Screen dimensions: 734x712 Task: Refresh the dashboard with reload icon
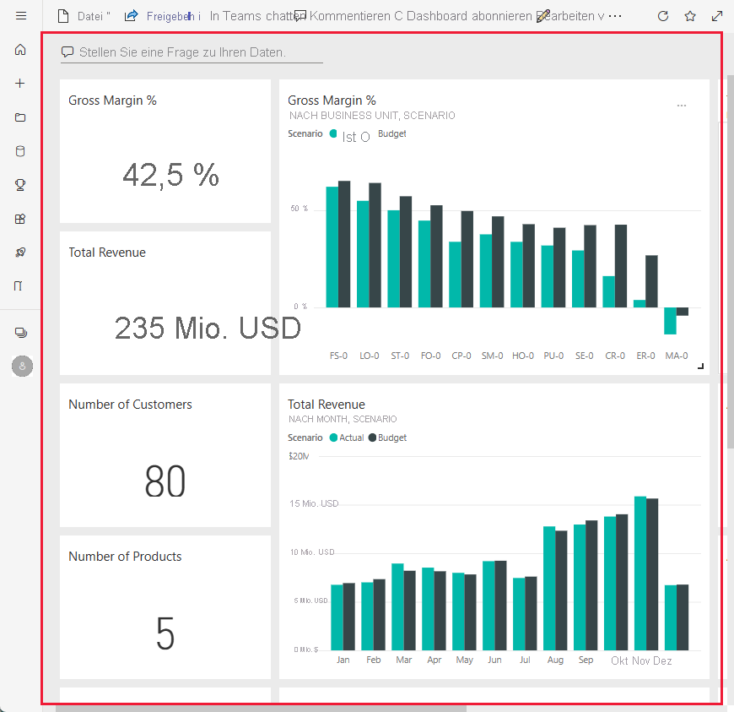tap(663, 15)
